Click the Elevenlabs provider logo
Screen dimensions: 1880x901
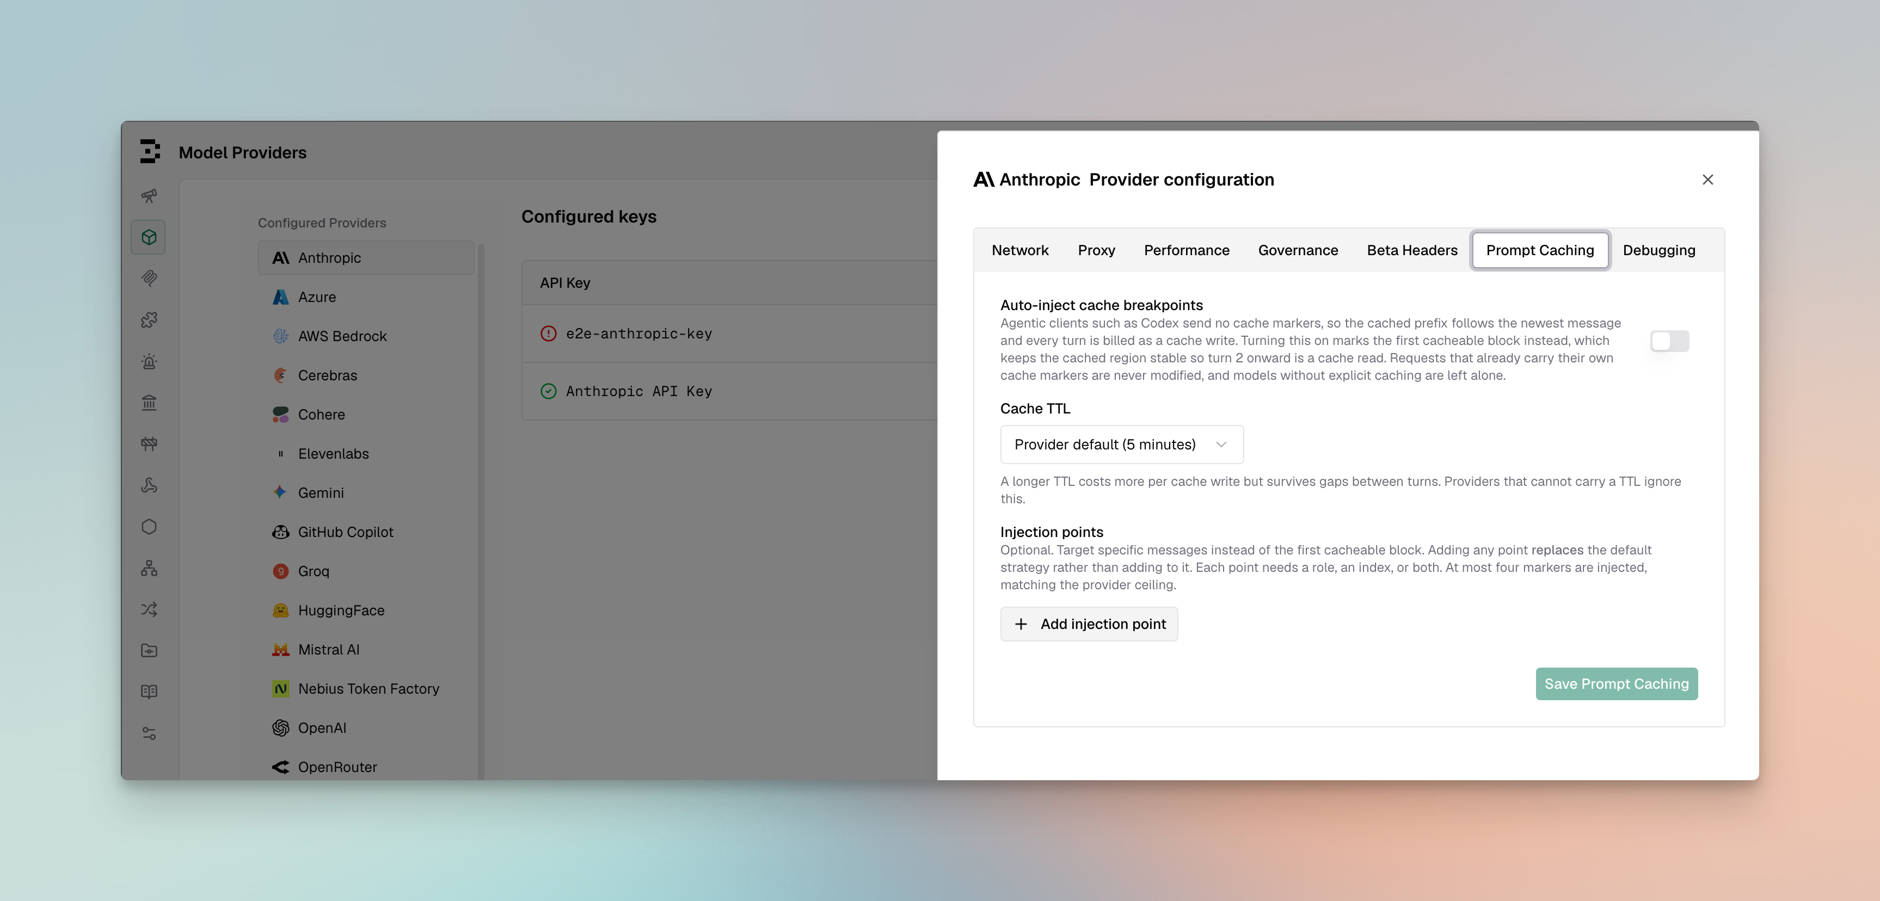click(280, 454)
